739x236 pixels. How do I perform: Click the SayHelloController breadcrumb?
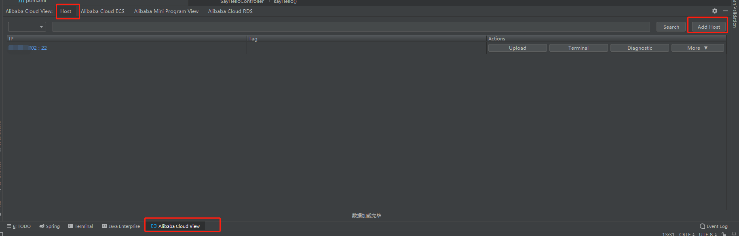tap(242, 2)
